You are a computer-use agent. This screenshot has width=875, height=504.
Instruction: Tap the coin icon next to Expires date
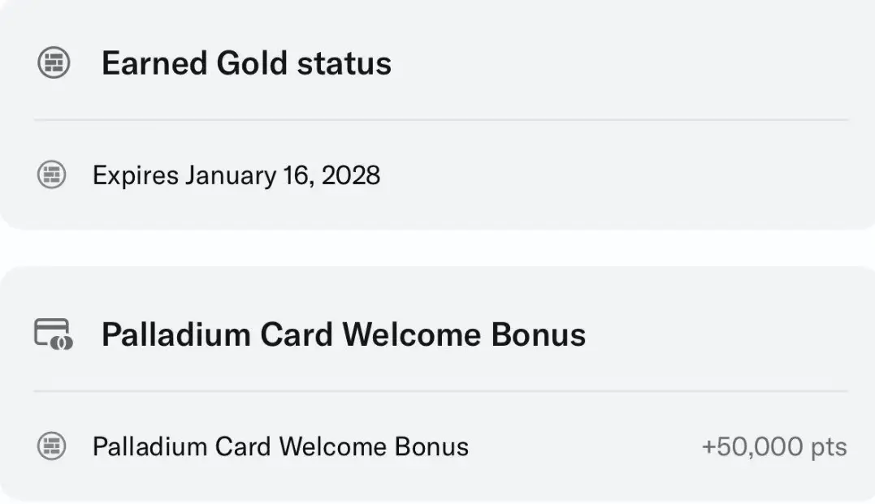click(52, 175)
